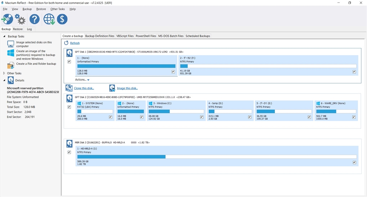Image resolution: width=367 pixels, height=197 pixels.
Task: Click the Windows (C:) partition usage bar
Action: pos(176,111)
